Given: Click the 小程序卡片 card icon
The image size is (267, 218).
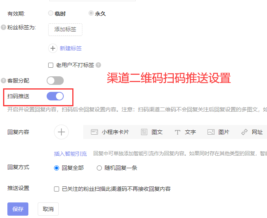Looking at the screenshot, I should tap(94, 132).
